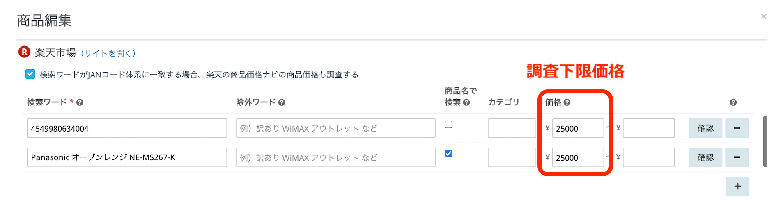783x207 pixels.
Task: Close the 商品編集 dialog
Action: click(x=763, y=16)
